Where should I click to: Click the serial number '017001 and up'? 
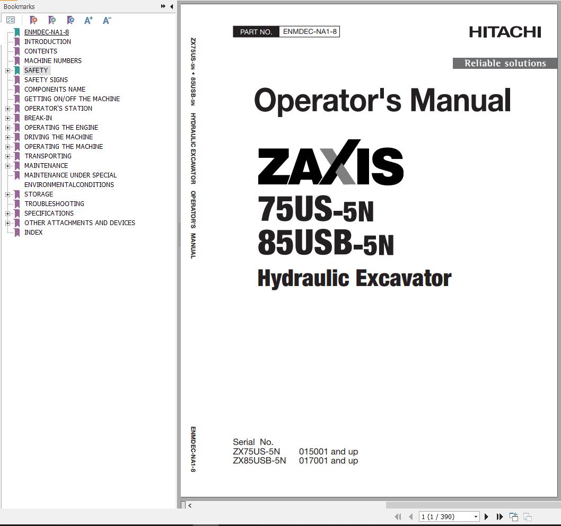click(x=328, y=461)
